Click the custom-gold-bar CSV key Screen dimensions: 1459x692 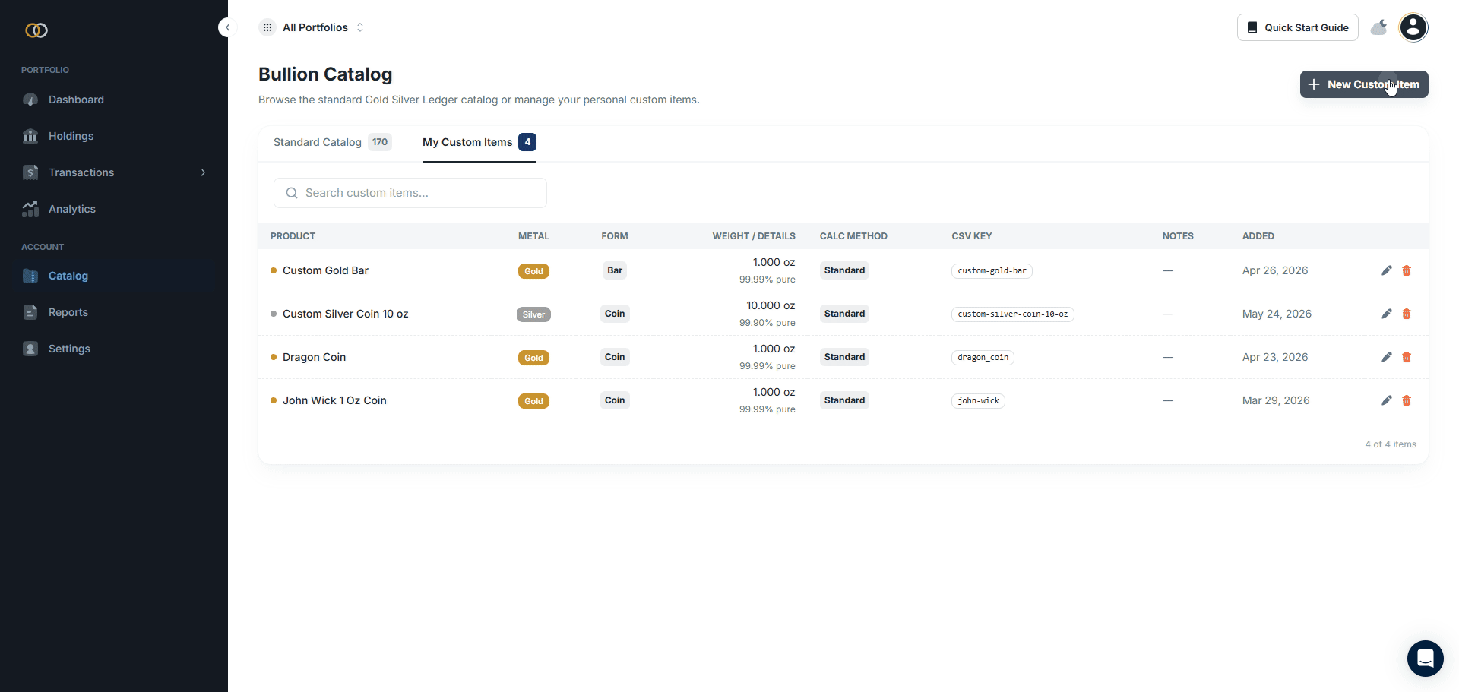point(992,271)
